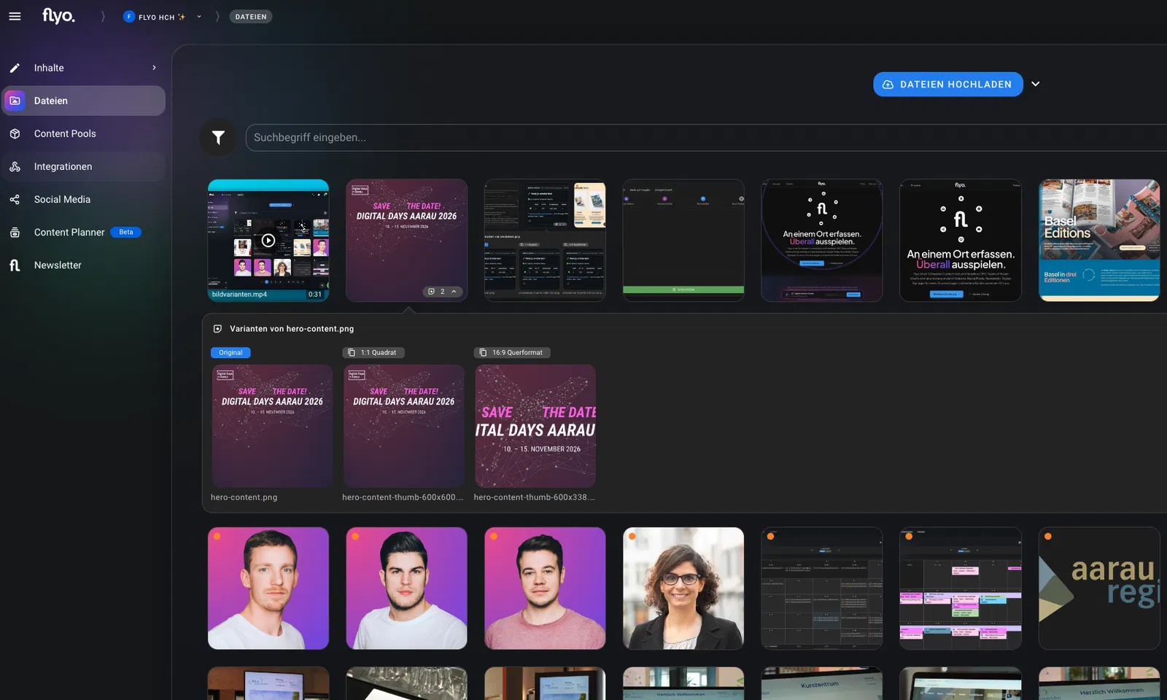Open Social Media via its share icon
The image size is (1167, 700).
point(15,199)
